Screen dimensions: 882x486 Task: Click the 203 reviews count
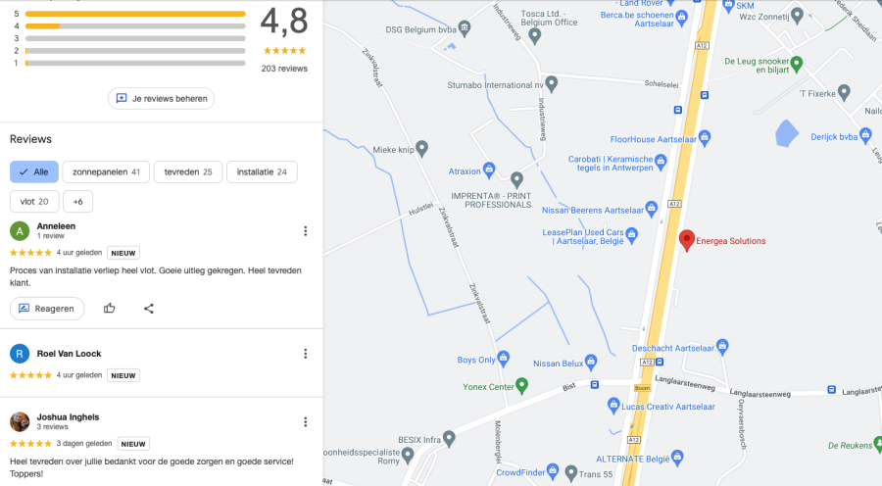click(x=284, y=69)
